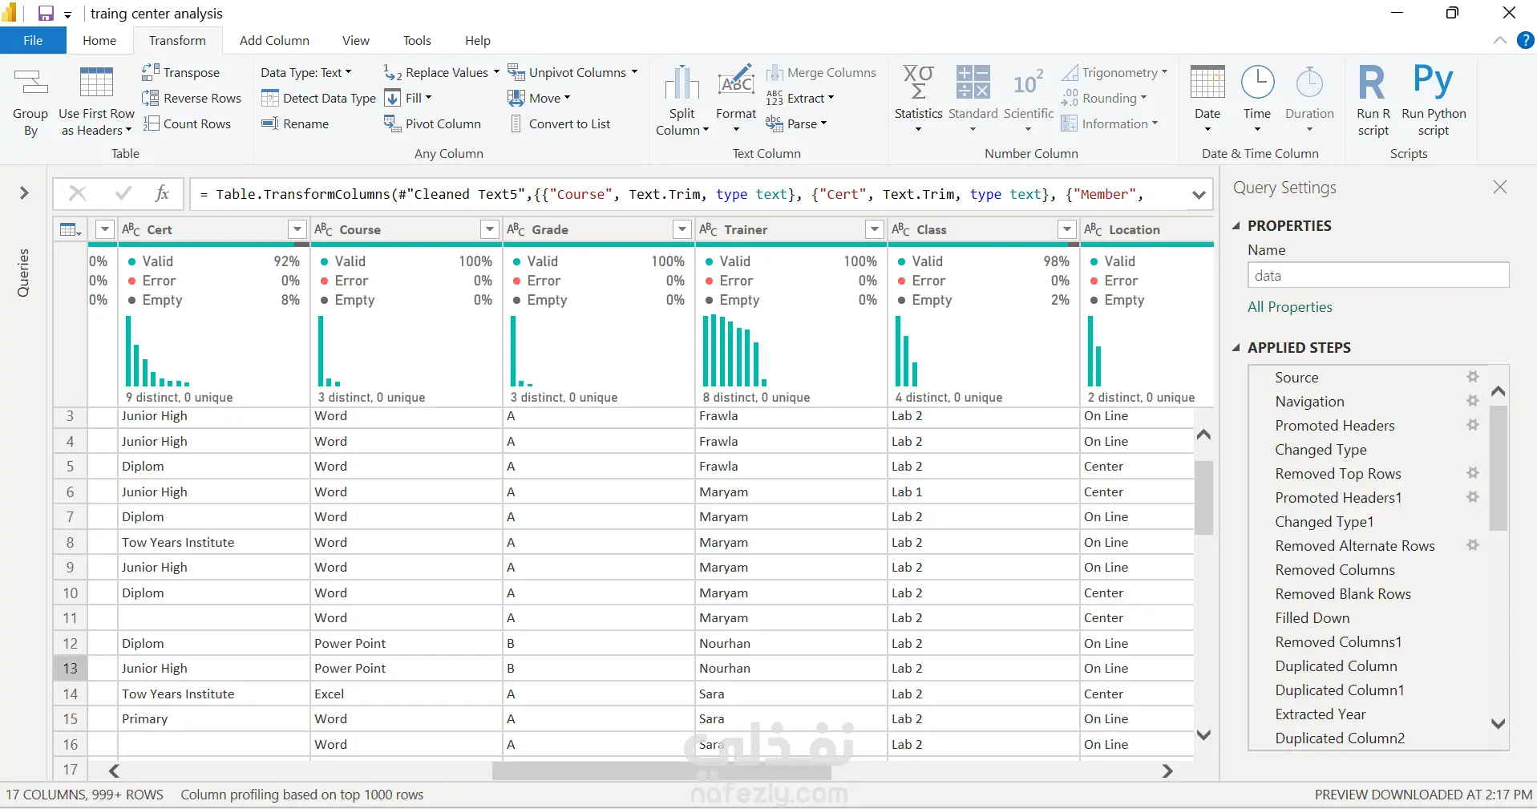Open the Cert column filter dropdown
Viewport: 1537px width, 809px height.
(x=297, y=229)
